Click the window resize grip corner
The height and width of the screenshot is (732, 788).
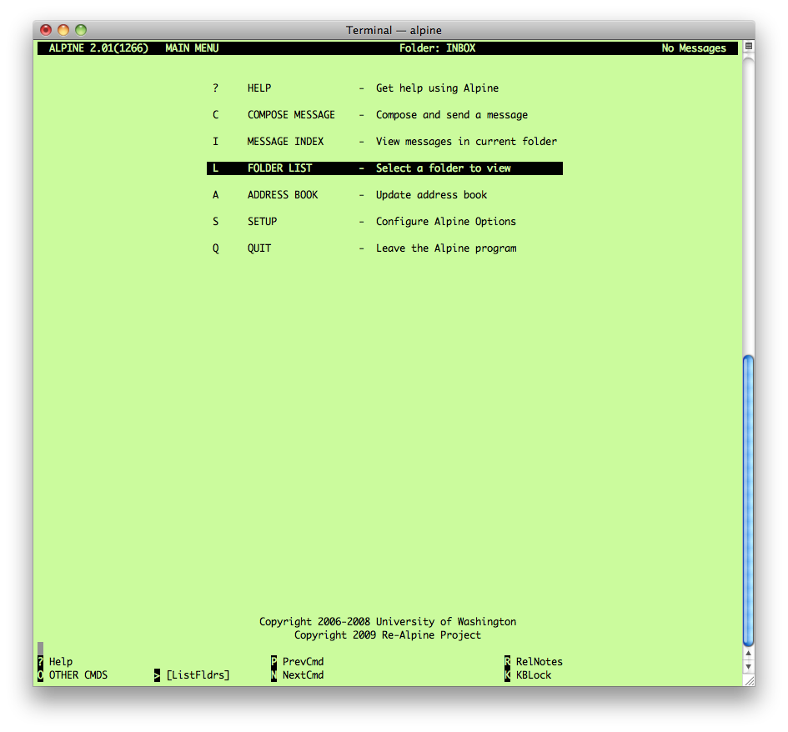tap(748, 680)
